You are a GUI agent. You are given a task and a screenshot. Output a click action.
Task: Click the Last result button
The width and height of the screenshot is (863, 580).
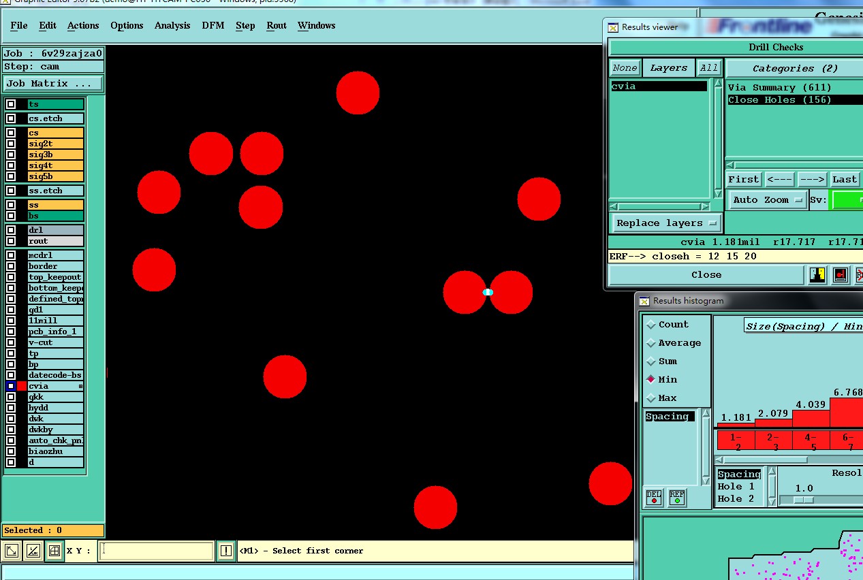[x=845, y=180]
